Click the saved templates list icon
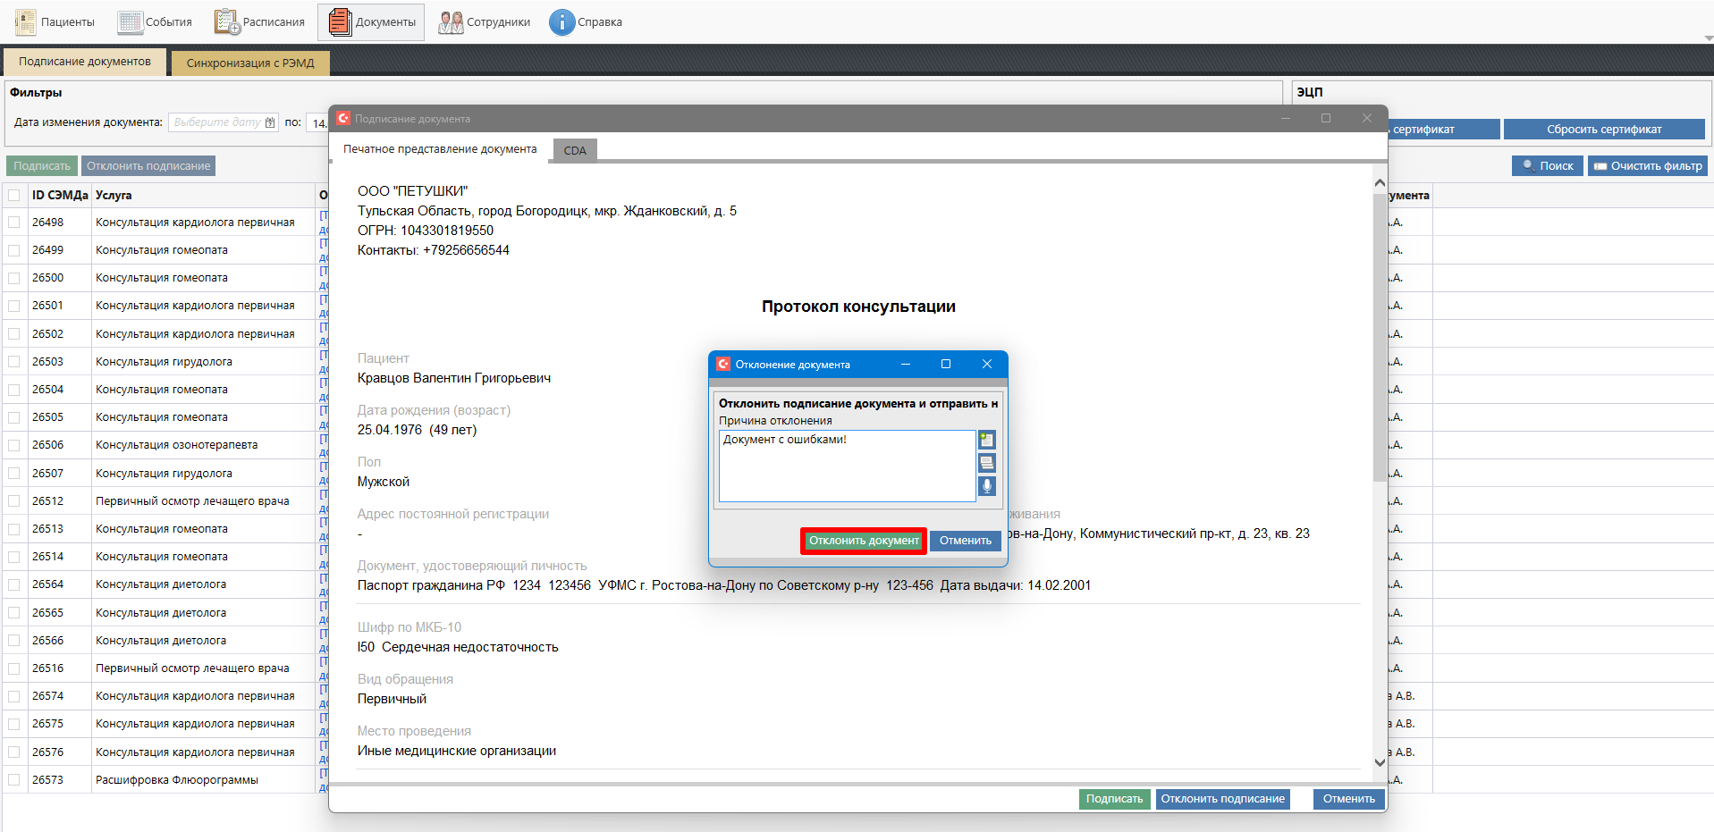This screenshot has width=1714, height=832. (x=986, y=463)
